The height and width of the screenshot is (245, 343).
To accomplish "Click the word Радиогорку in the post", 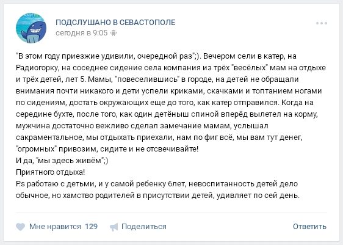I will click(37, 68).
